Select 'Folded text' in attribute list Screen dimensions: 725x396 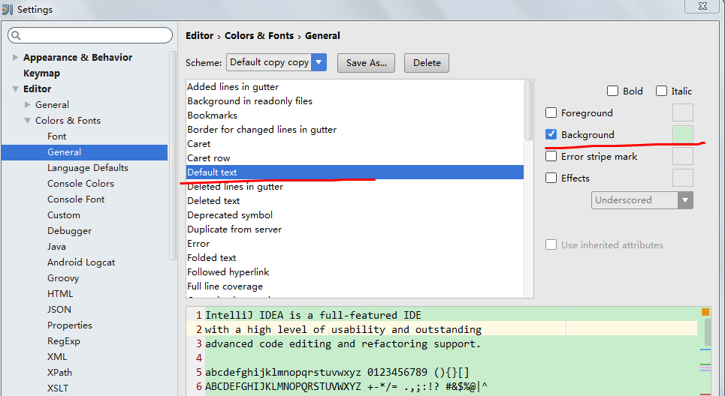pyautogui.click(x=355, y=258)
